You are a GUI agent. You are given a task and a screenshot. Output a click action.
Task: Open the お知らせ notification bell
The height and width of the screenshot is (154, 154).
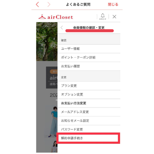103,17
